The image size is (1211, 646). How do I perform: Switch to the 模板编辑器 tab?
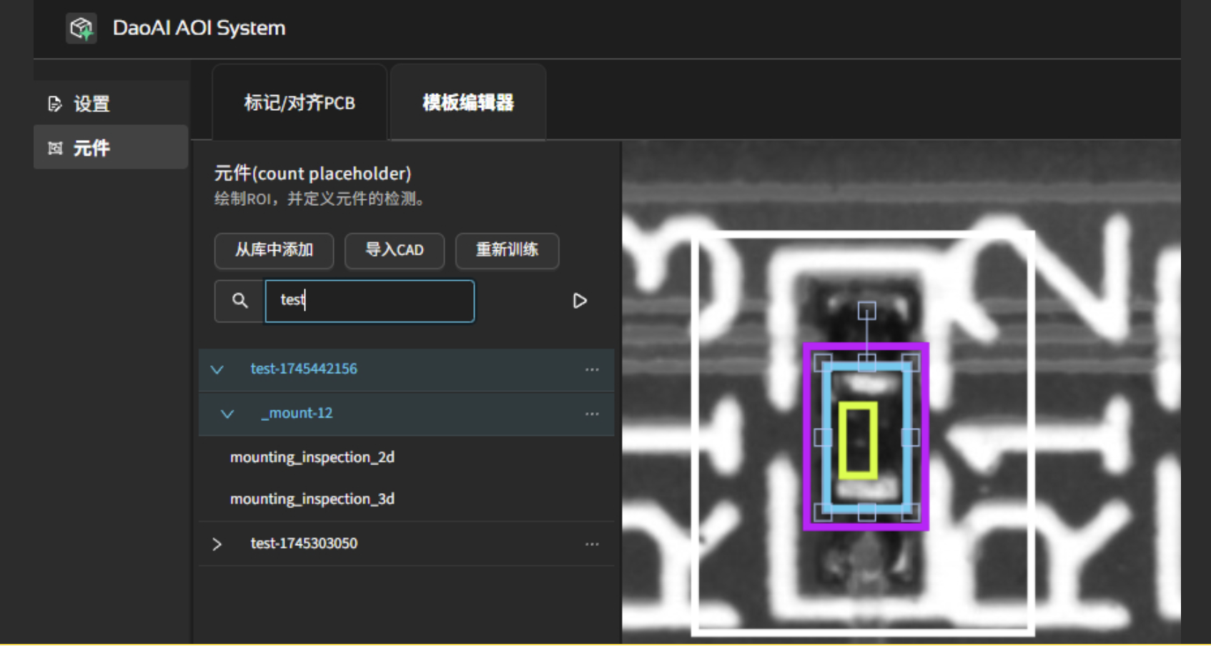point(468,101)
